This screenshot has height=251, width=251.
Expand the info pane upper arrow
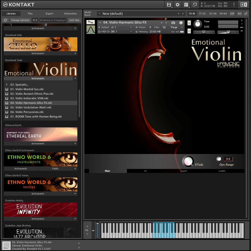[x=79, y=243]
